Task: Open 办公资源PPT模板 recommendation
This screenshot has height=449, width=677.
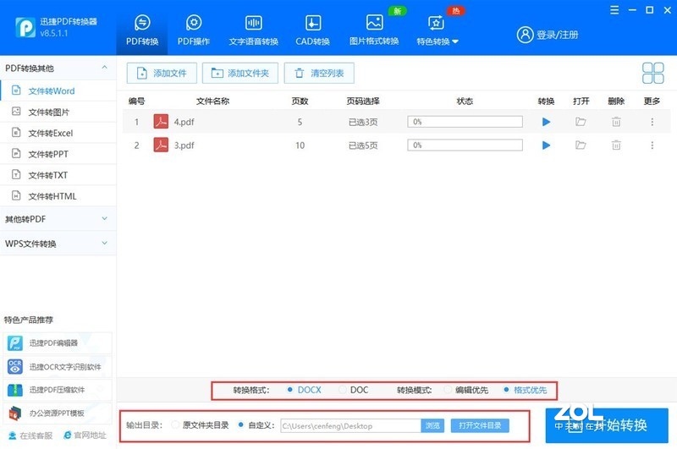Action: click(x=58, y=413)
